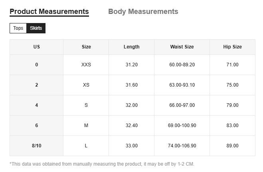Click the 79.00 hip size value
The height and width of the screenshot is (172, 263).
tap(232, 105)
